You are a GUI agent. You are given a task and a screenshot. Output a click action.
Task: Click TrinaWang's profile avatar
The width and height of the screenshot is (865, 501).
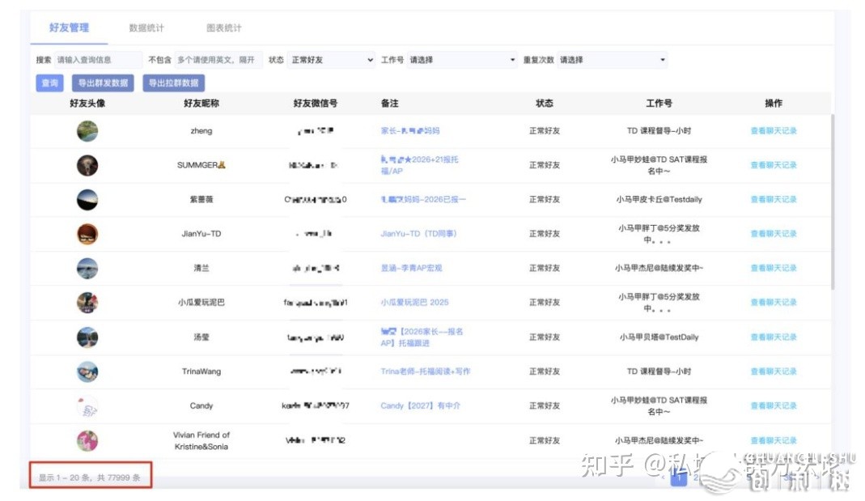87,372
